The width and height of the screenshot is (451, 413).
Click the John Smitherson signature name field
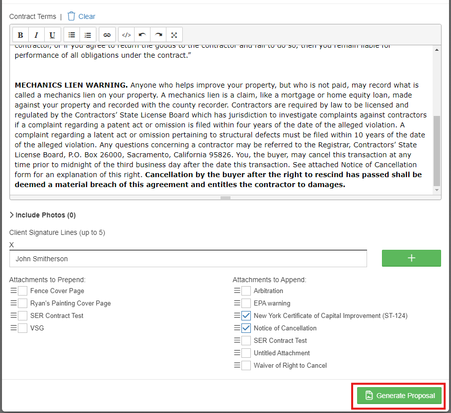188,259
